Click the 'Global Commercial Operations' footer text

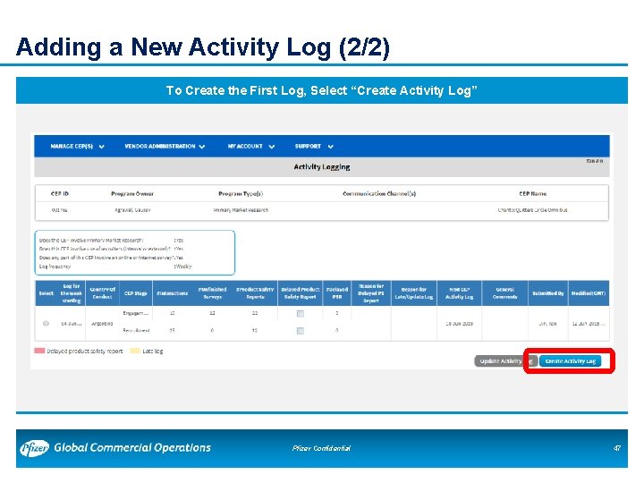click(132, 448)
